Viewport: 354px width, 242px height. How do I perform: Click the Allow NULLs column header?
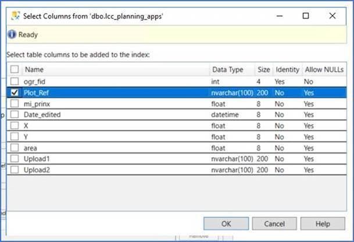coord(324,69)
